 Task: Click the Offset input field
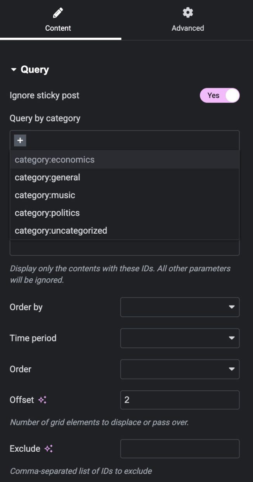coord(180,400)
